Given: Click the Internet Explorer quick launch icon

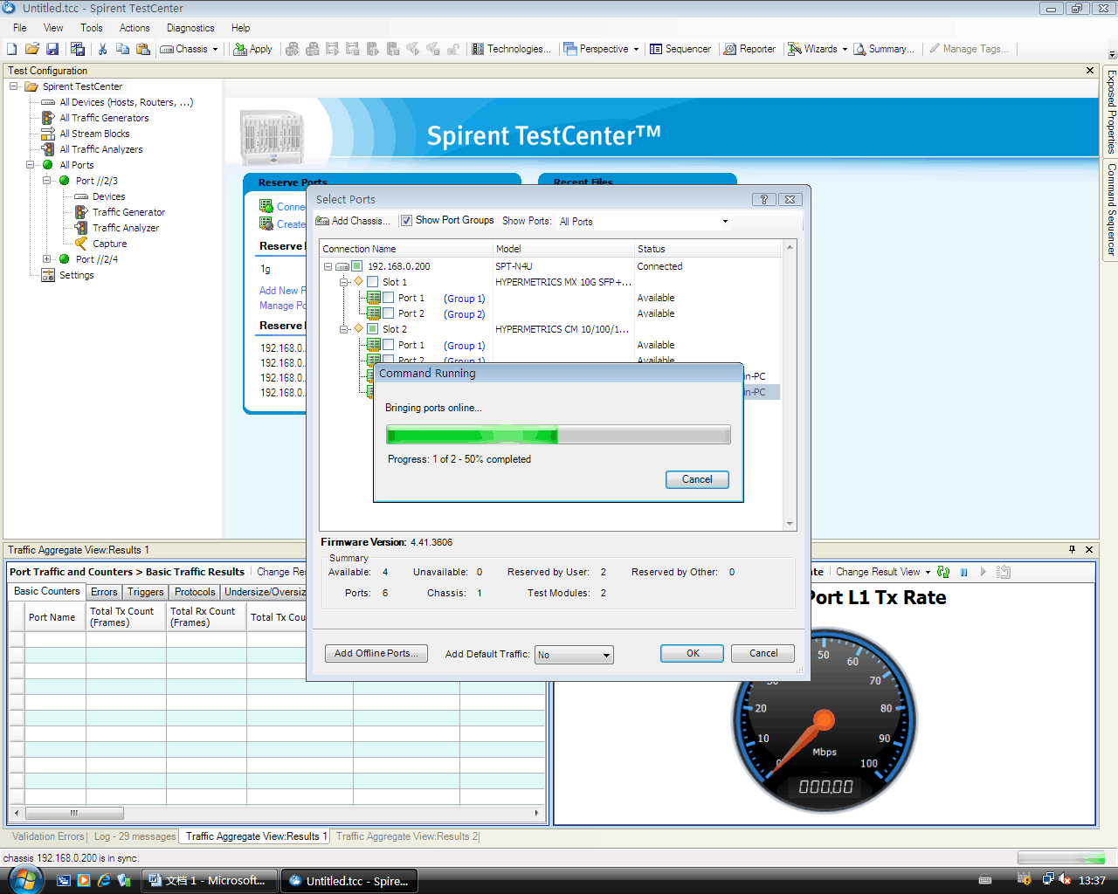Looking at the screenshot, I should tap(104, 880).
